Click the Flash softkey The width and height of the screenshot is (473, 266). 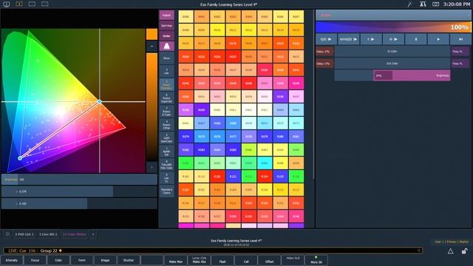click(x=222, y=260)
